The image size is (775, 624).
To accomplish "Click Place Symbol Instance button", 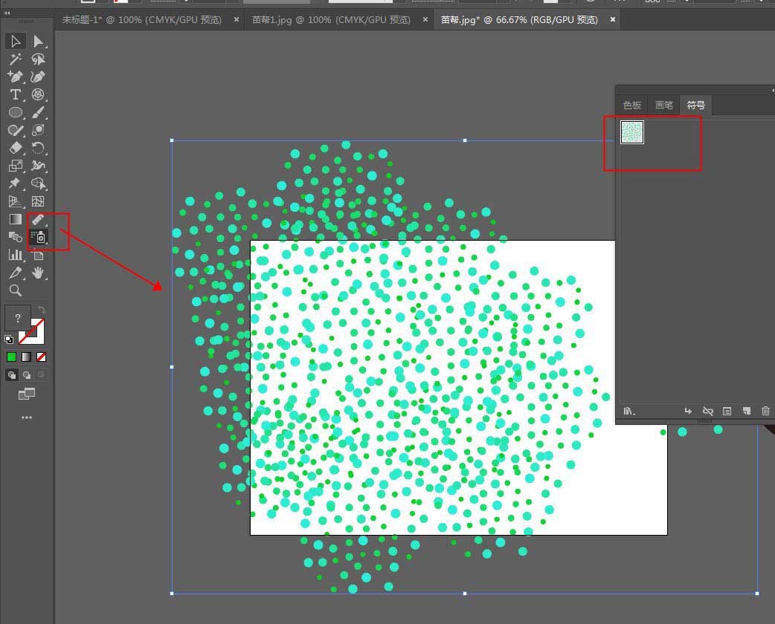I will [x=688, y=411].
